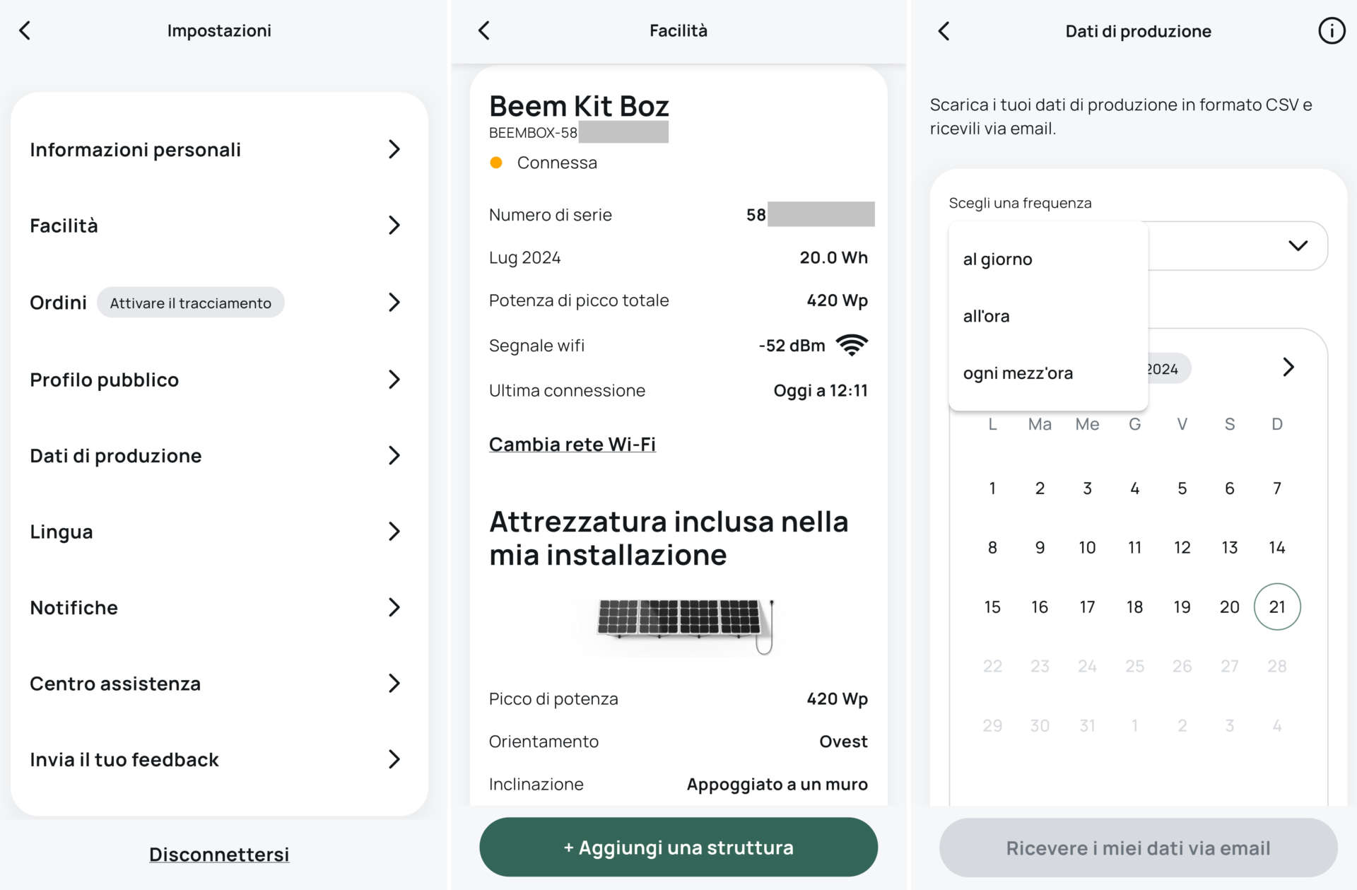
Task: Go back from the Impostazioni screen
Action: pos(25,30)
